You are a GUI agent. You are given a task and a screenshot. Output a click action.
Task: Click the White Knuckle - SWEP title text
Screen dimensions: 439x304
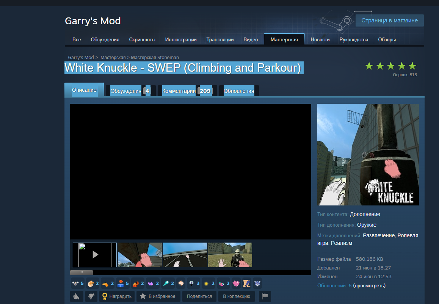pos(183,68)
